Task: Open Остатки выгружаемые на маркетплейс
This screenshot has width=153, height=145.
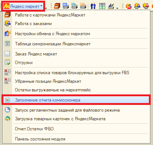Action: click(x=76, y=90)
